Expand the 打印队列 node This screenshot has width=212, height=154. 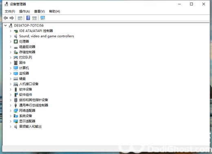coord(11,57)
